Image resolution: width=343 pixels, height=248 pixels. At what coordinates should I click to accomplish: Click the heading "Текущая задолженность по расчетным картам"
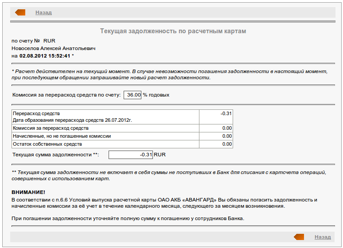[173, 31]
